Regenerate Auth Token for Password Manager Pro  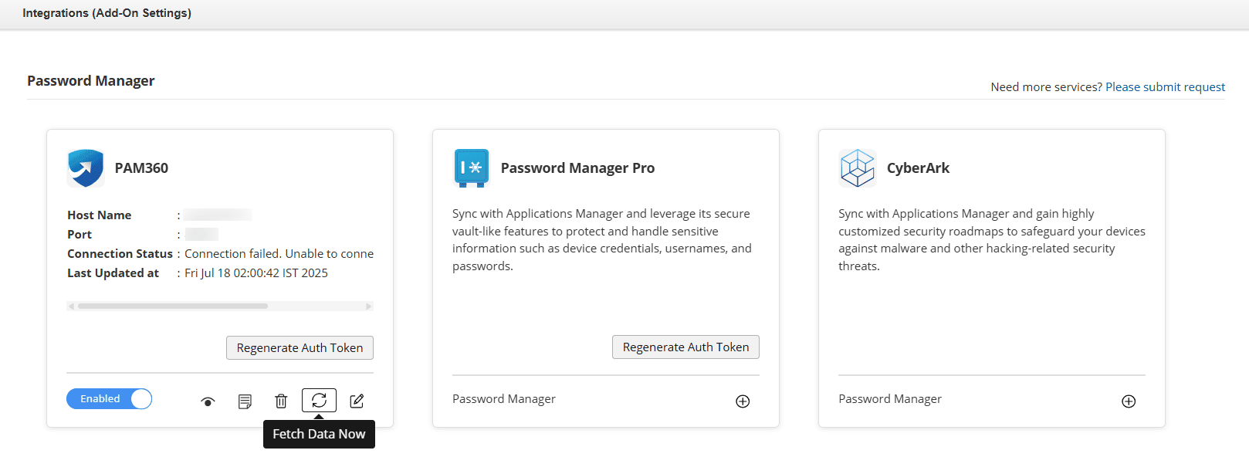point(685,347)
